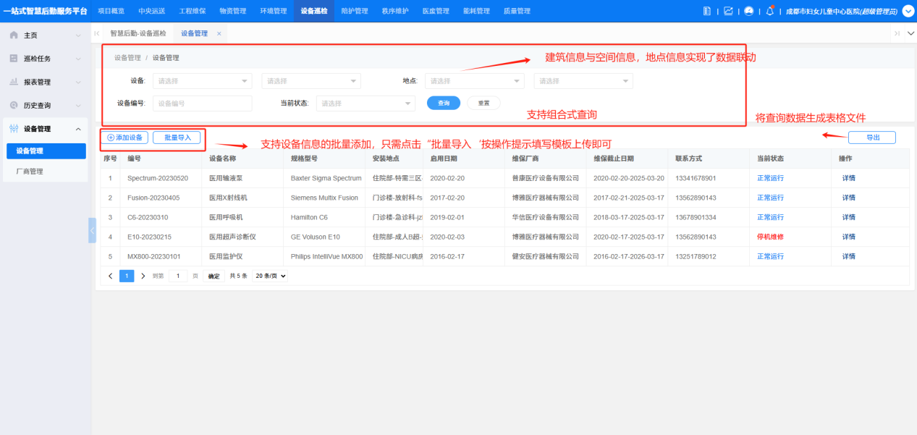This screenshot has width=917, height=435.
Task: Close the 设备管理 tab
Action: pos(219,33)
